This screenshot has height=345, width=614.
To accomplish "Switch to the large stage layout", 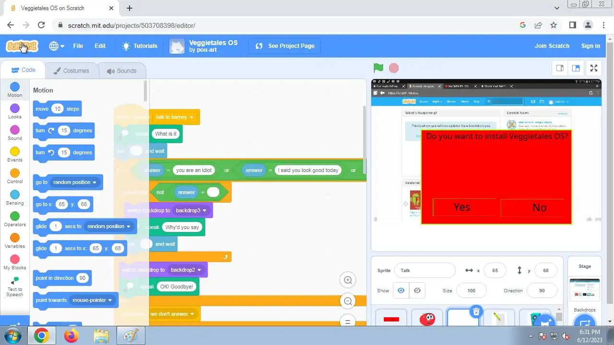I will click(576, 68).
